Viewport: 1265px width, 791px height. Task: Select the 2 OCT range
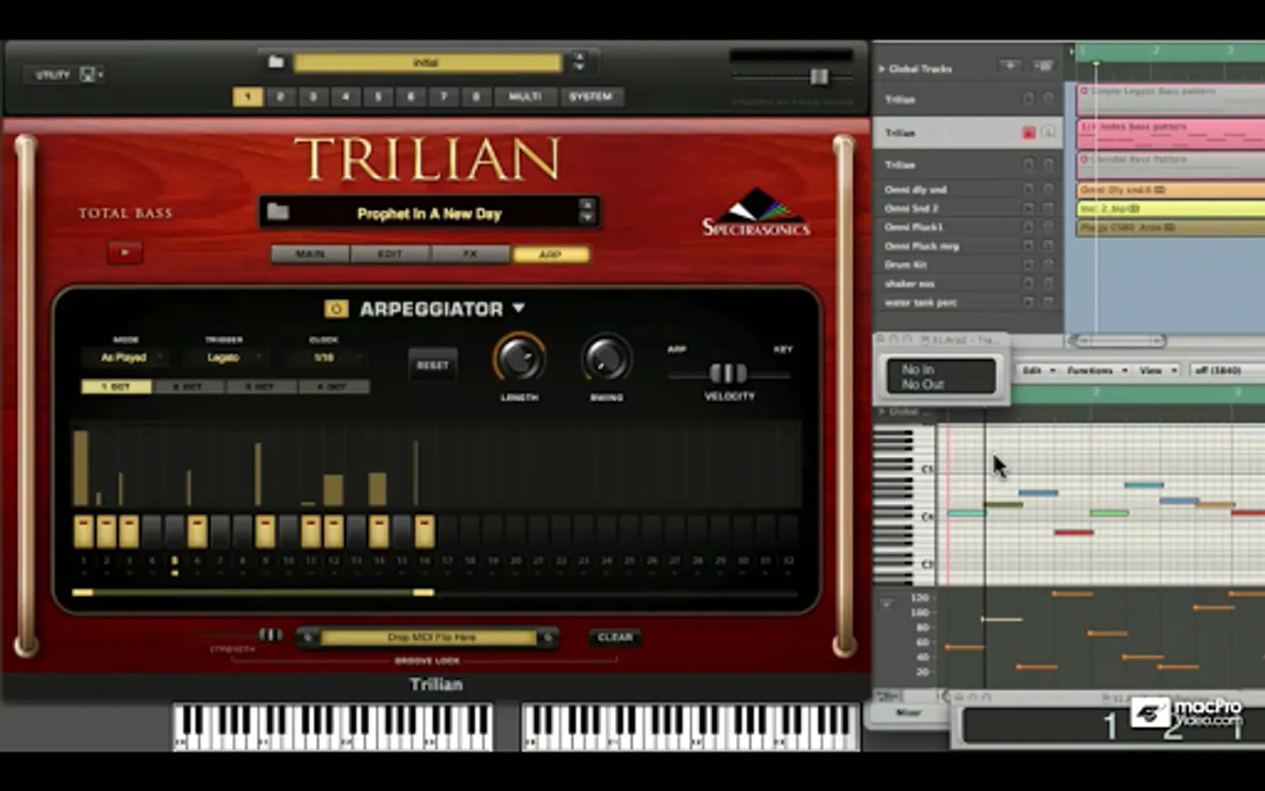tap(188, 387)
